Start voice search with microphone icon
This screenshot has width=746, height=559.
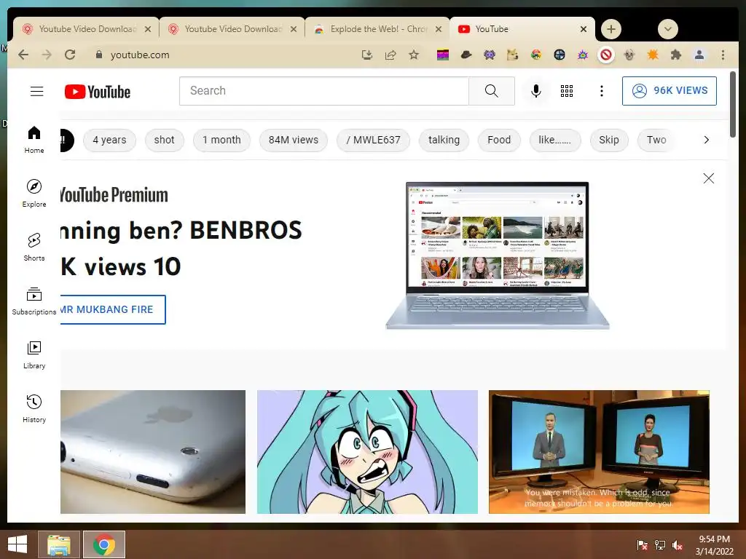point(535,91)
